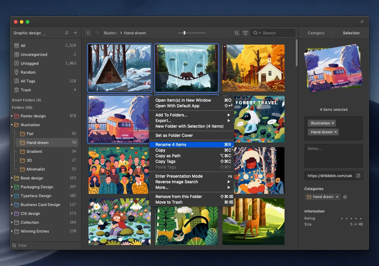Click the add new plus icon in sidebar
Screen dimensions: 379x266
[x=75, y=33]
